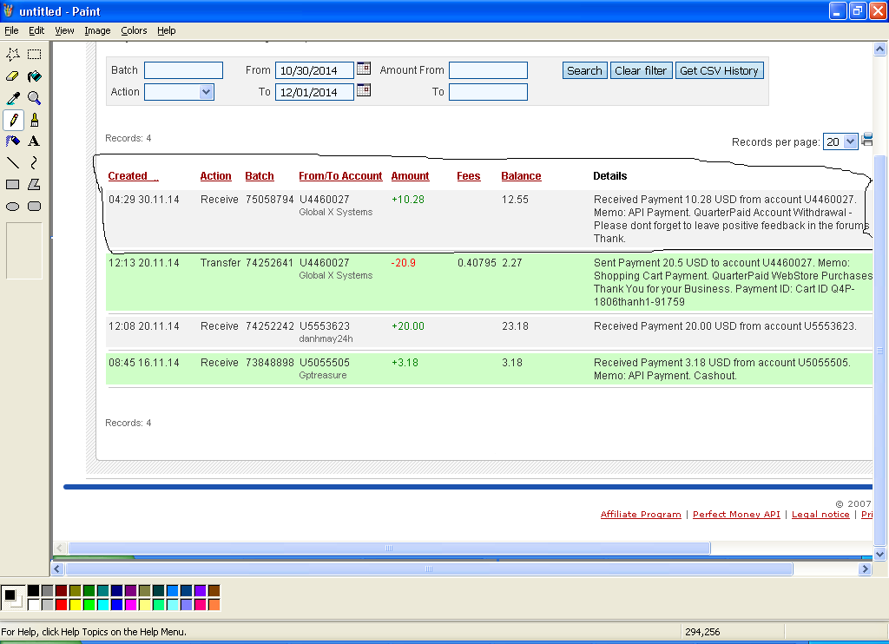Activate the Pick Color eyedropper tool
Image resolution: width=889 pixels, height=644 pixels.
[x=13, y=98]
